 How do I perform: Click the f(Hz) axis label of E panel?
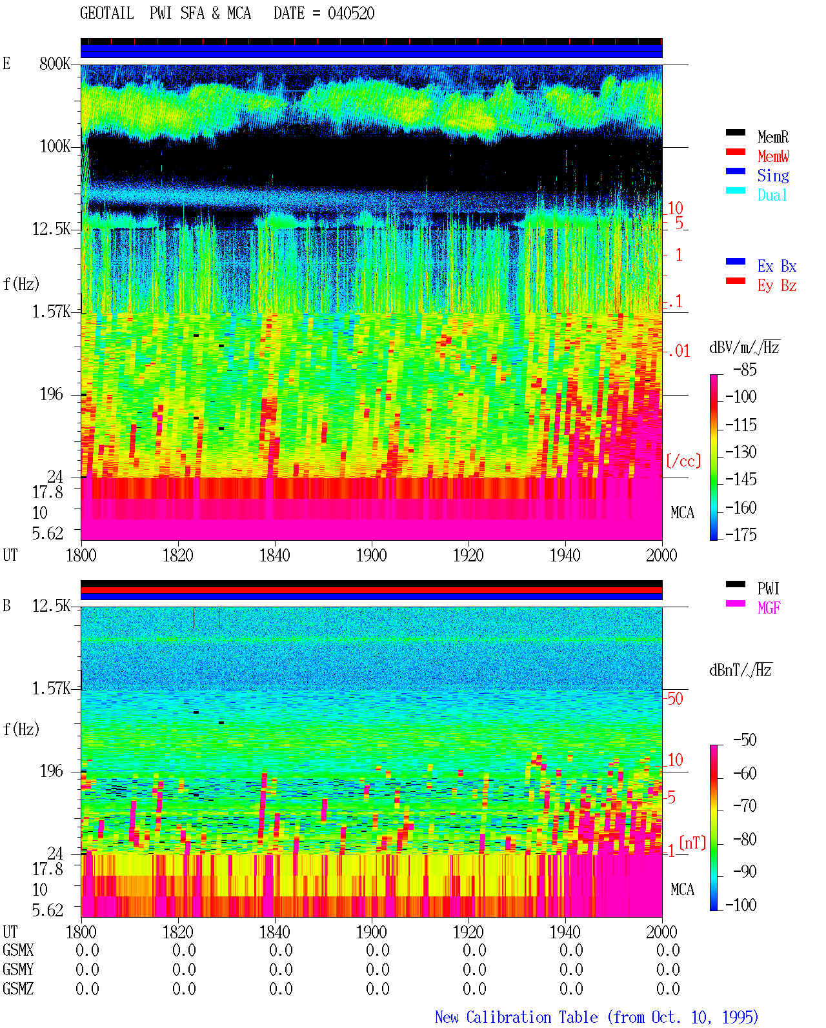[21, 284]
